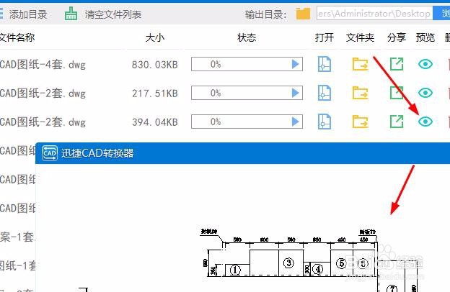
Task: Click the 分享 column header
Action: pos(397,37)
